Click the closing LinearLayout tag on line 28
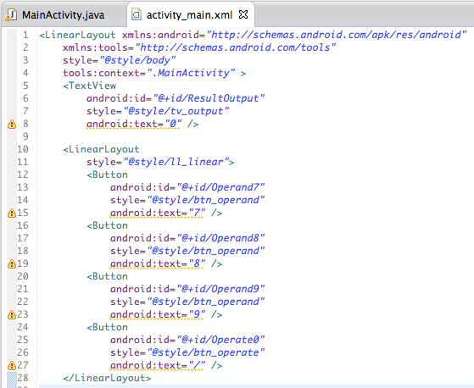 (107, 378)
